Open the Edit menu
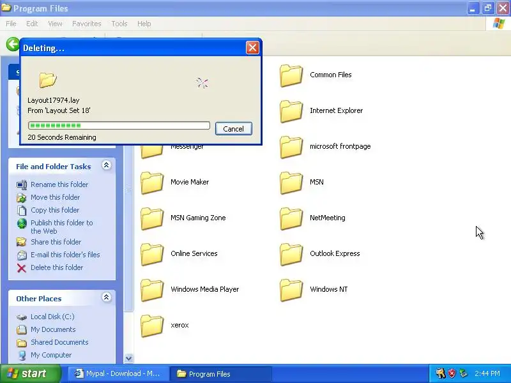 point(32,24)
